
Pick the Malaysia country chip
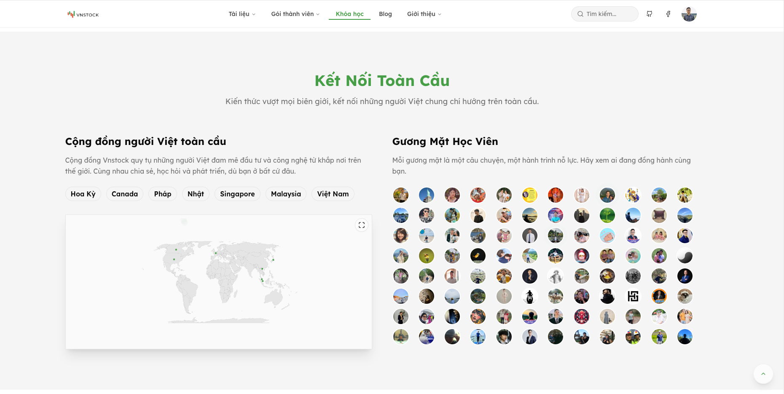[286, 194]
